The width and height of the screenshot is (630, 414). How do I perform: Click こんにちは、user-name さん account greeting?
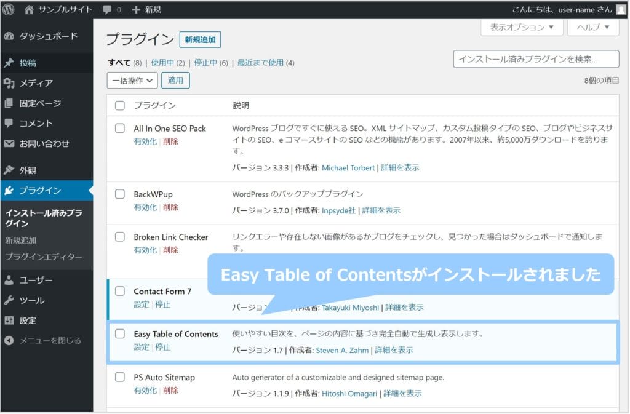tap(562, 10)
